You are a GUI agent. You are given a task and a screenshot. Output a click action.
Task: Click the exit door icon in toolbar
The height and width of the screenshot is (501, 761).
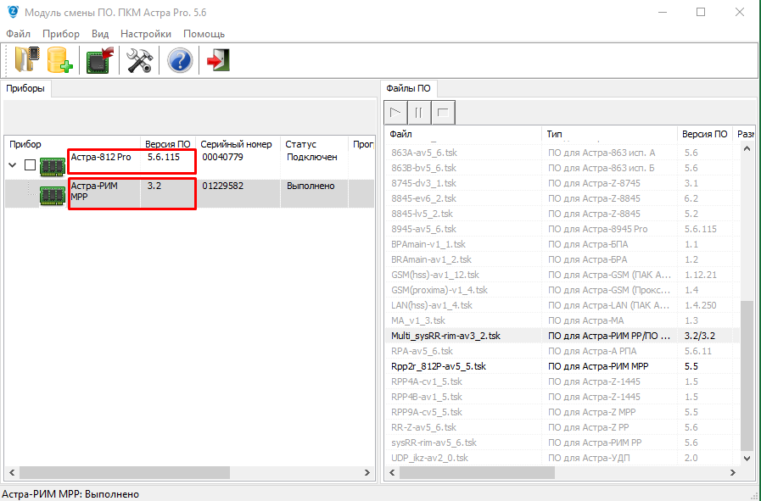point(218,60)
